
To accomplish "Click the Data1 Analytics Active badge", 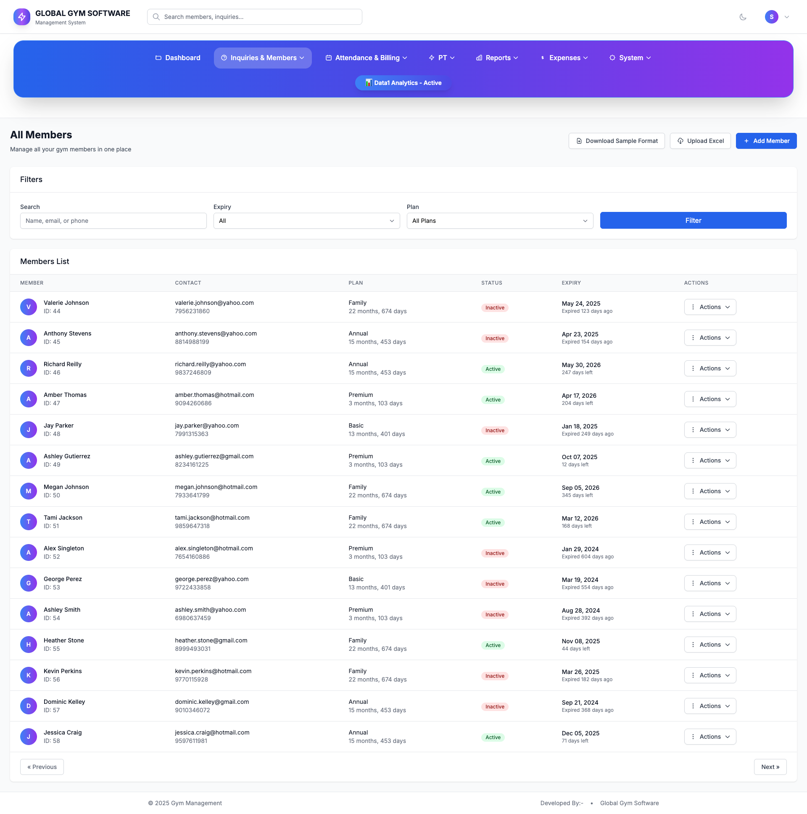I will 403,83.
